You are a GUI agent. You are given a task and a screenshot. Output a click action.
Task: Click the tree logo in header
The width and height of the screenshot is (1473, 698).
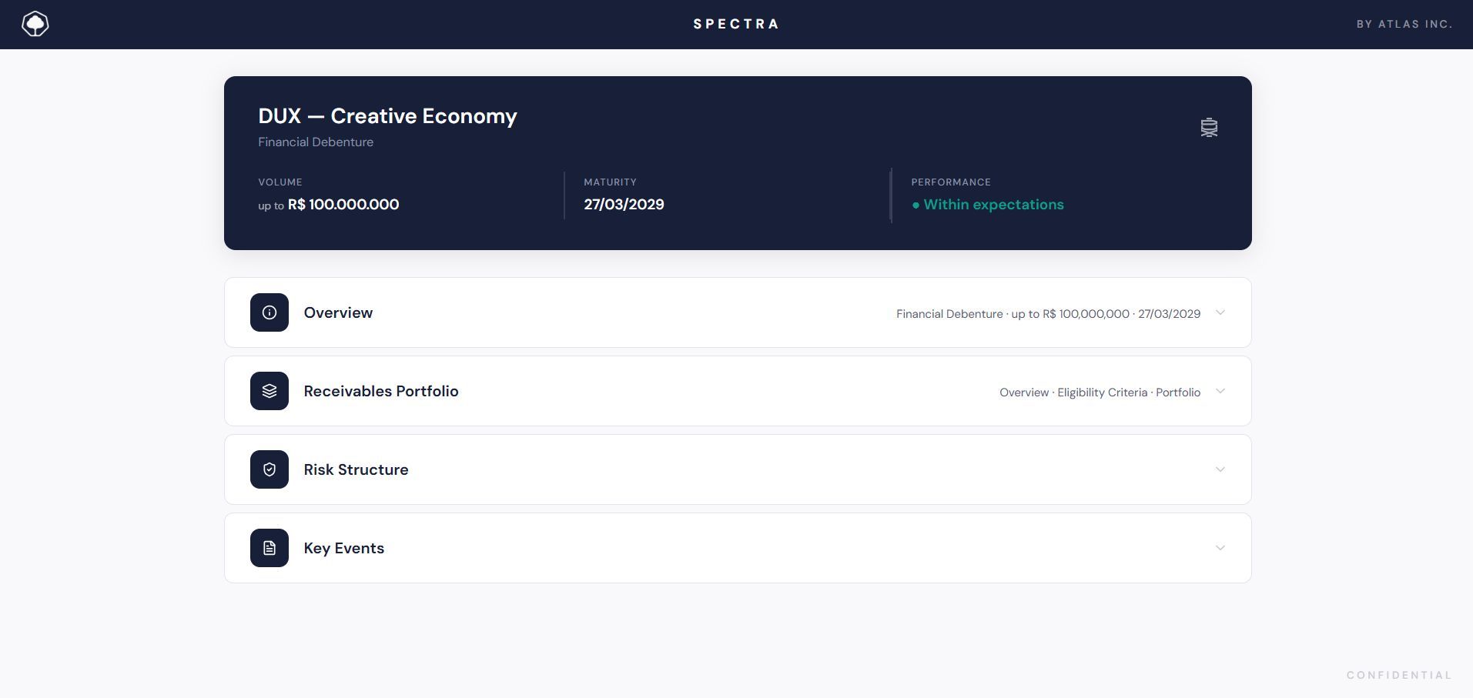click(x=35, y=24)
